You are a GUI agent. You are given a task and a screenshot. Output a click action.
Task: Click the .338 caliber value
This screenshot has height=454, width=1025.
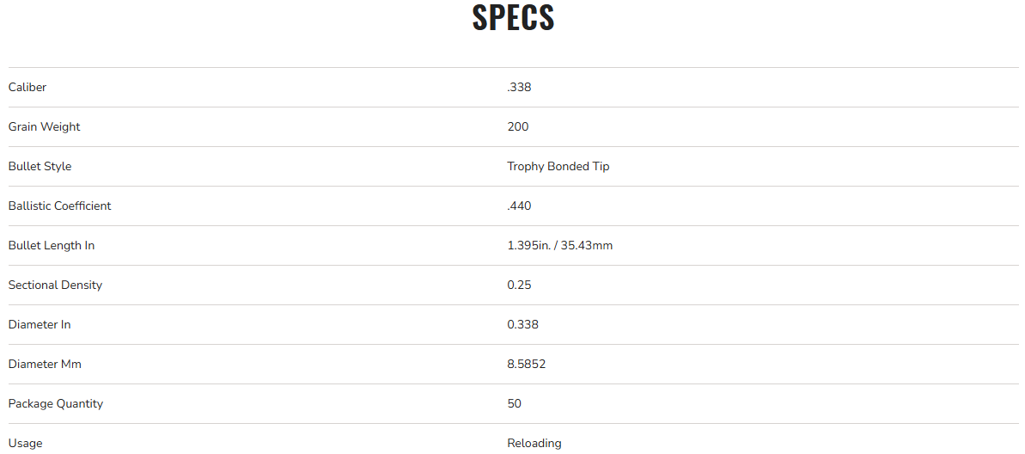pos(520,87)
